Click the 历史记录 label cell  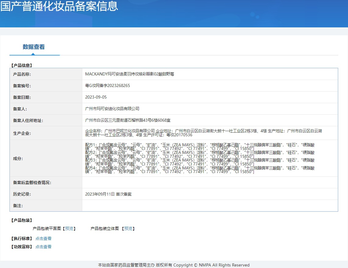46,194
